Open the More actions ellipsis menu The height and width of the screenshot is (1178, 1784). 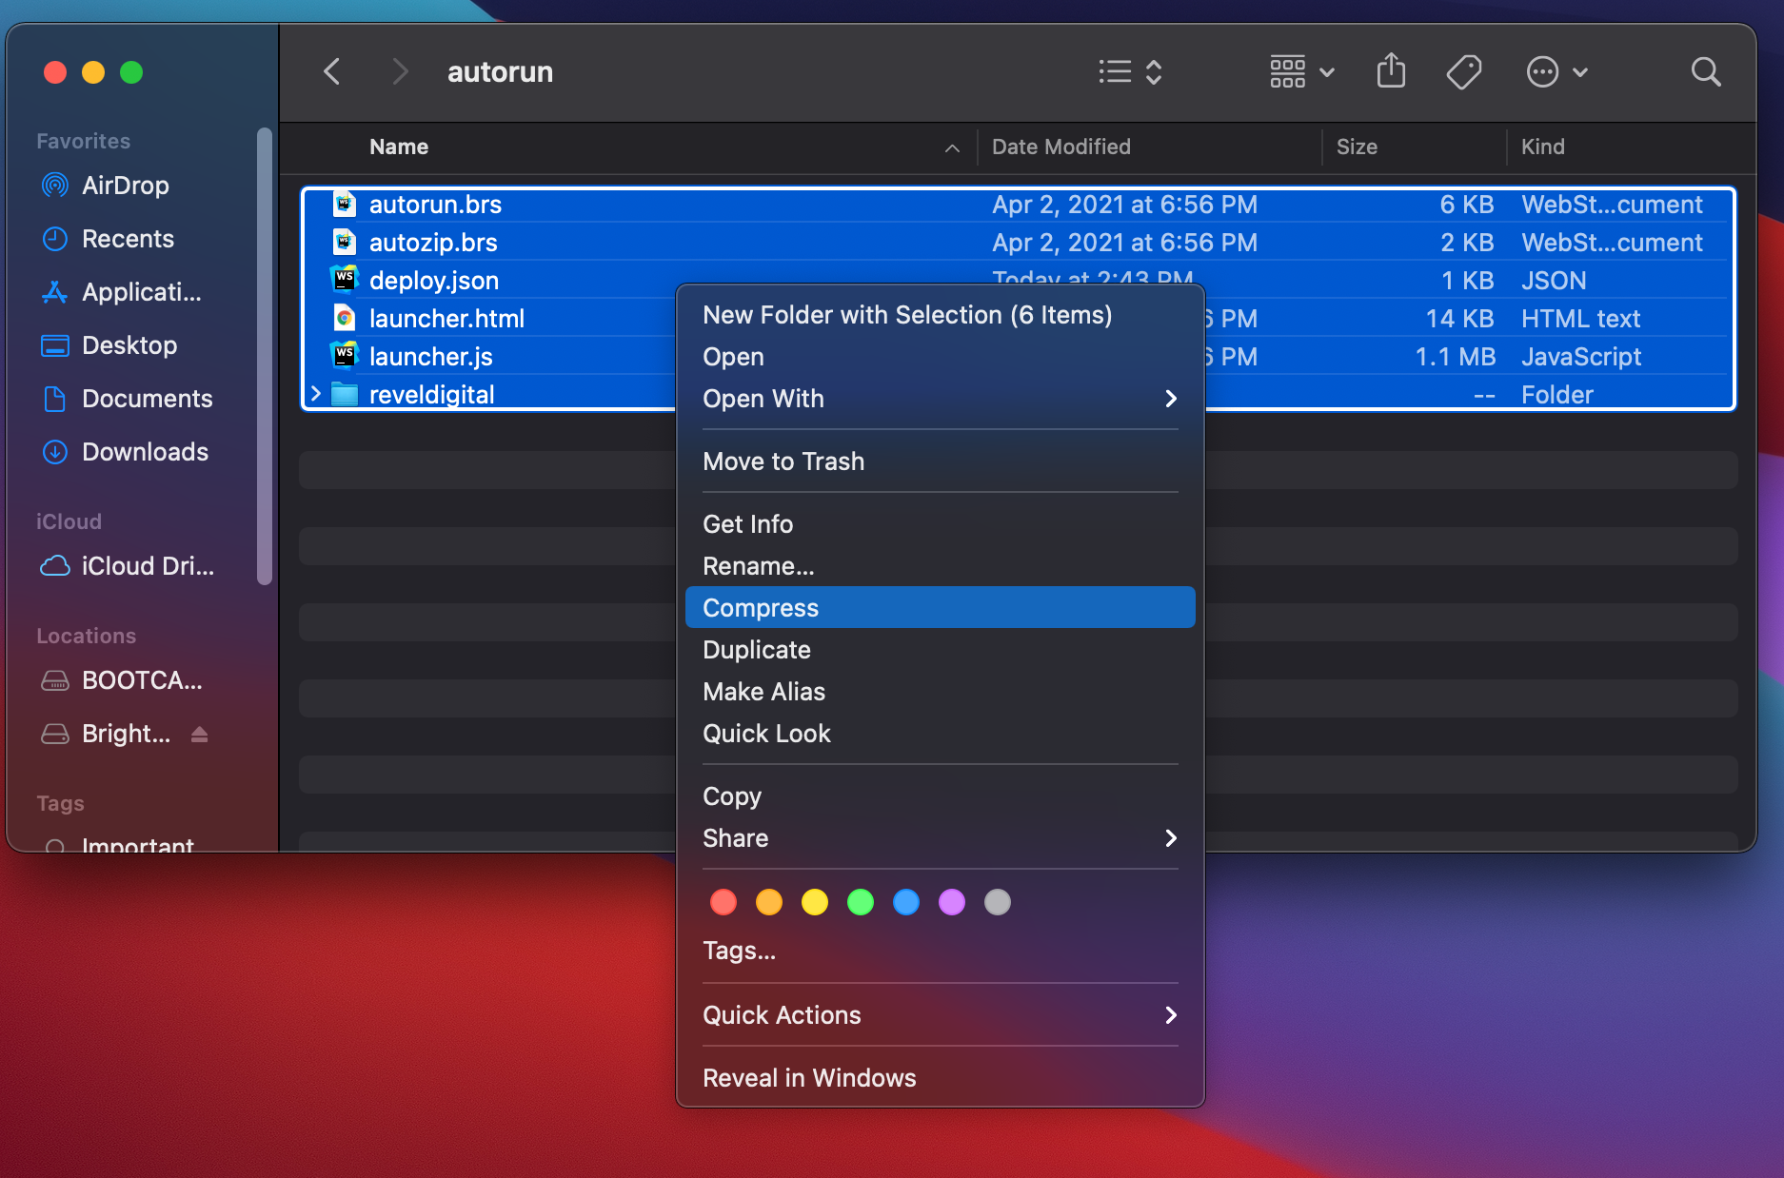pyautogui.click(x=1556, y=71)
